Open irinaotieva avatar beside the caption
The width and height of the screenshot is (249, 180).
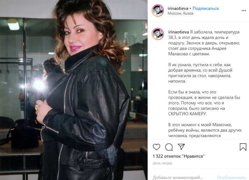click(158, 34)
